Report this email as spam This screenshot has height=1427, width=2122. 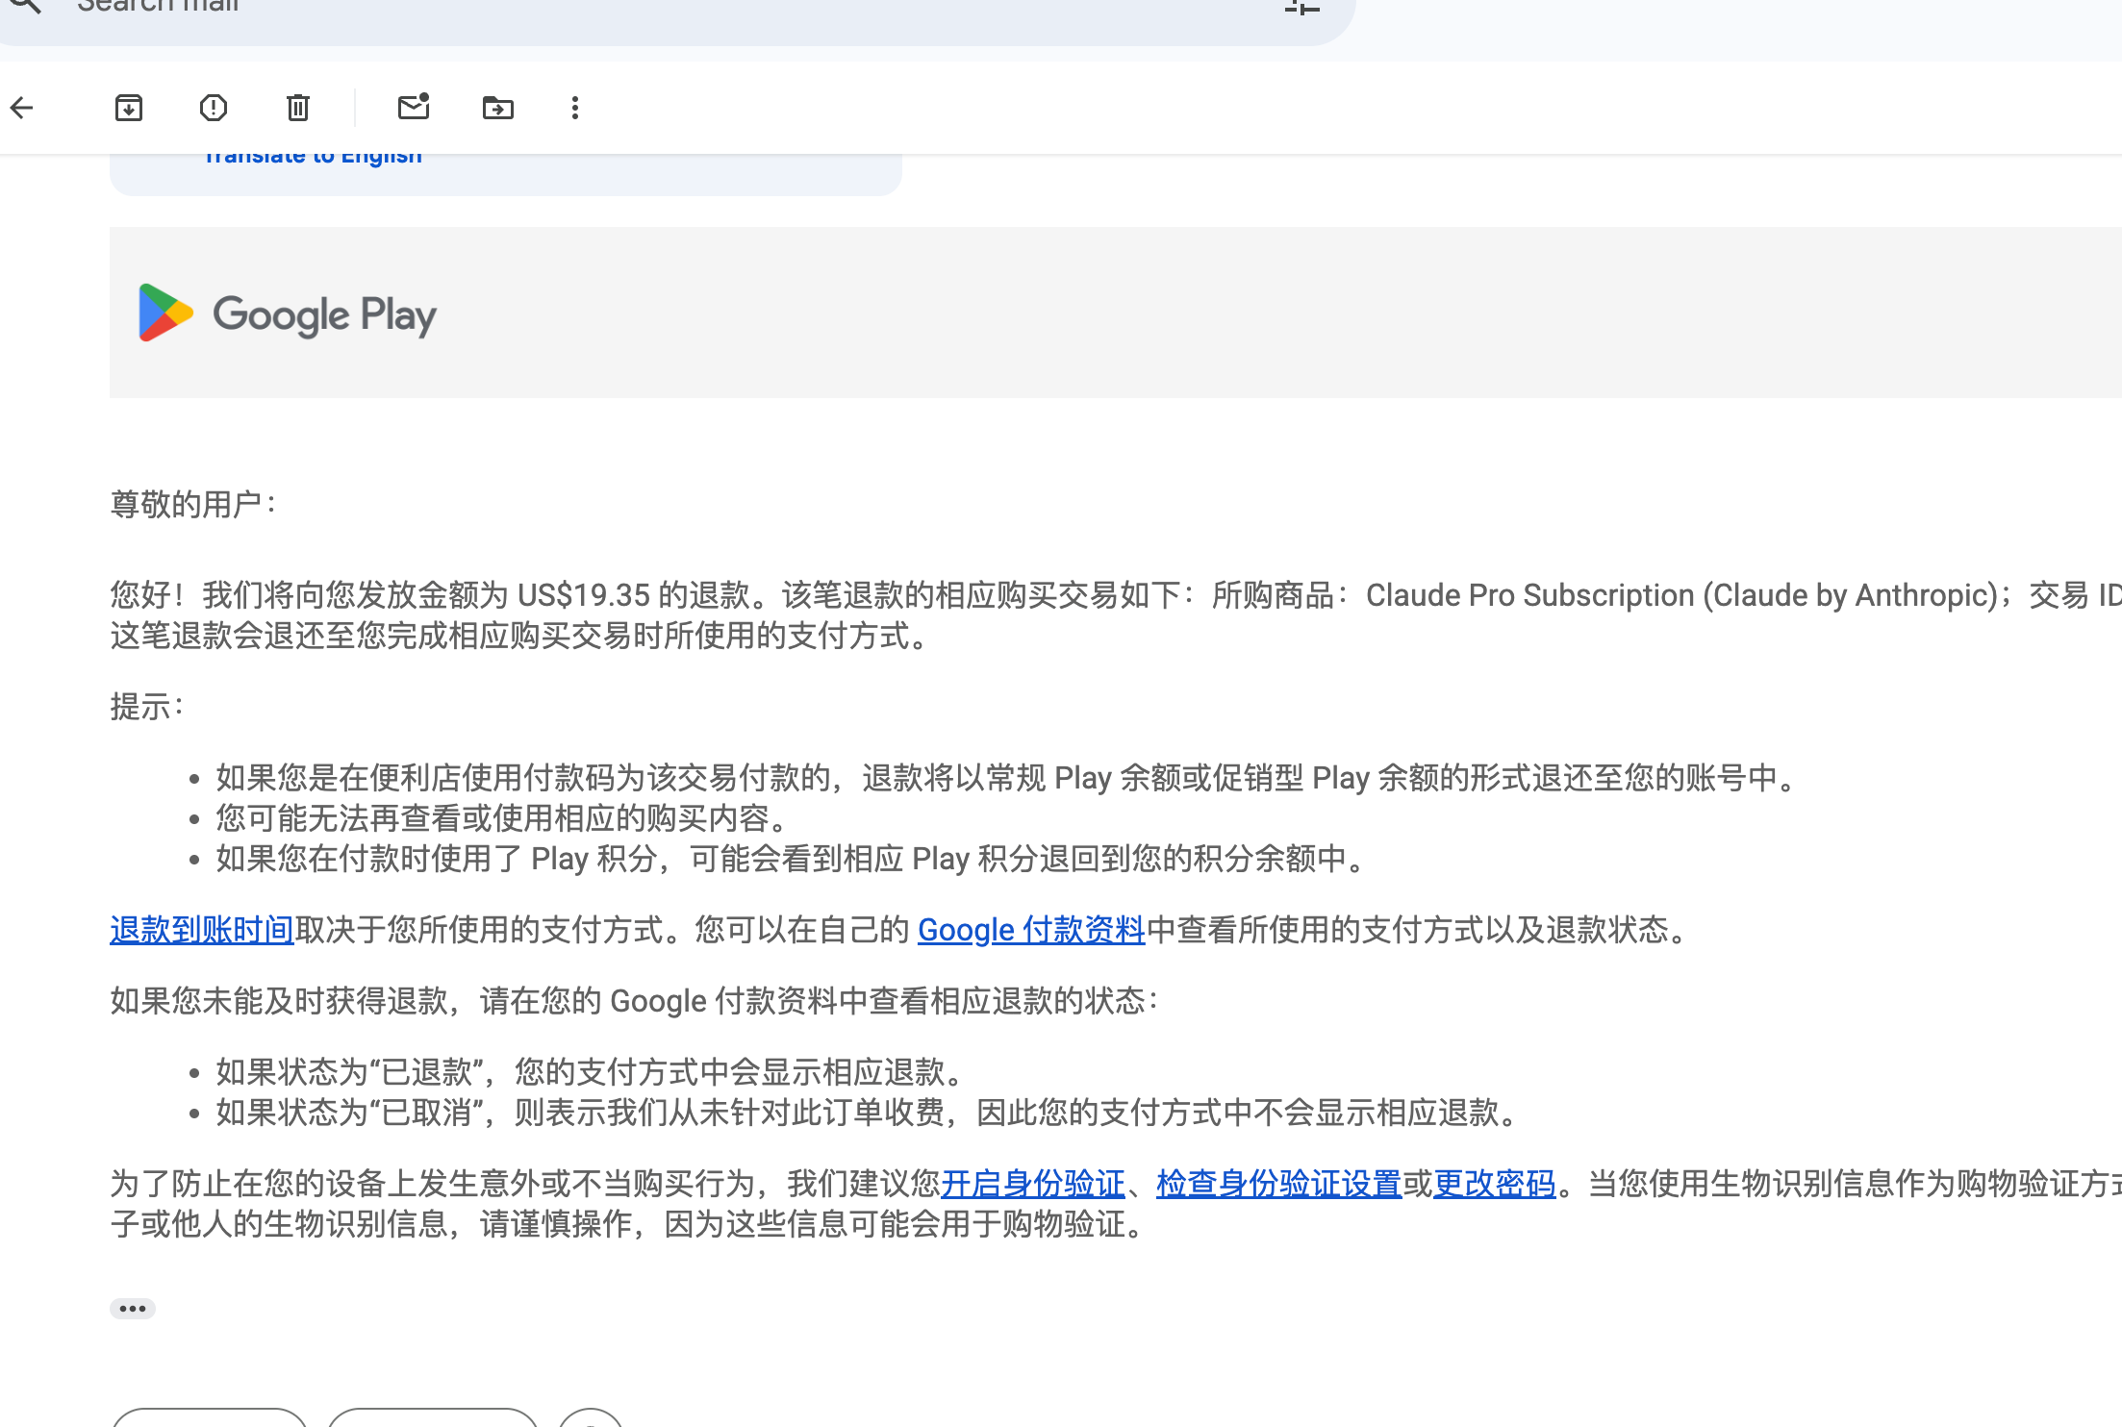click(x=214, y=108)
